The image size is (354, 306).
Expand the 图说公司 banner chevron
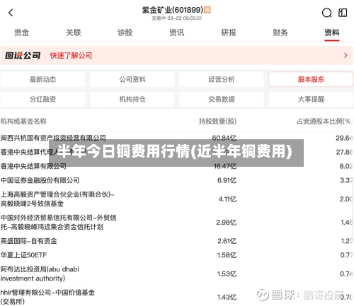tap(346, 55)
